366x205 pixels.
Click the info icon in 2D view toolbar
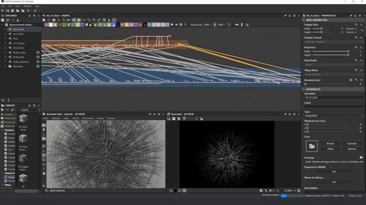pyautogui.click(x=197, y=119)
